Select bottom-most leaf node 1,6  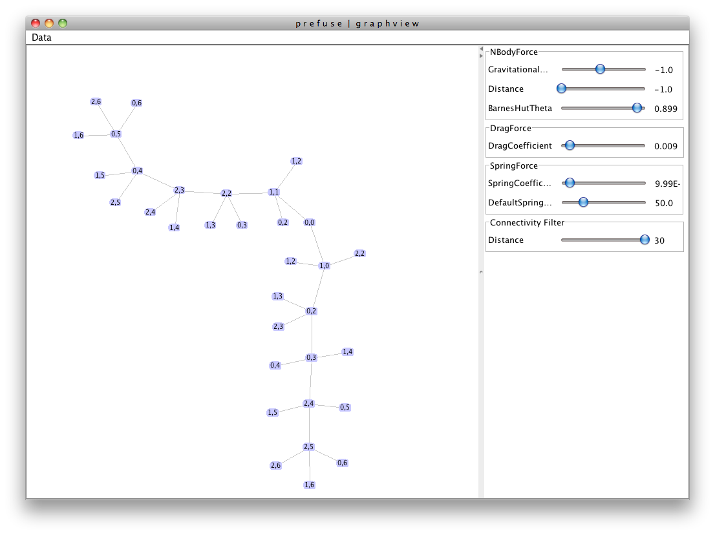click(x=309, y=485)
